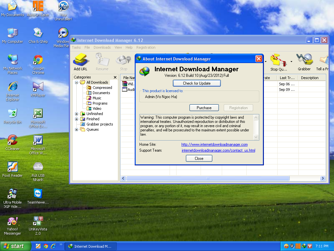The height and width of the screenshot is (251, 334).
Task: Select Rút USB Nhanh desktop icon
Action: (x=38, y=172)
